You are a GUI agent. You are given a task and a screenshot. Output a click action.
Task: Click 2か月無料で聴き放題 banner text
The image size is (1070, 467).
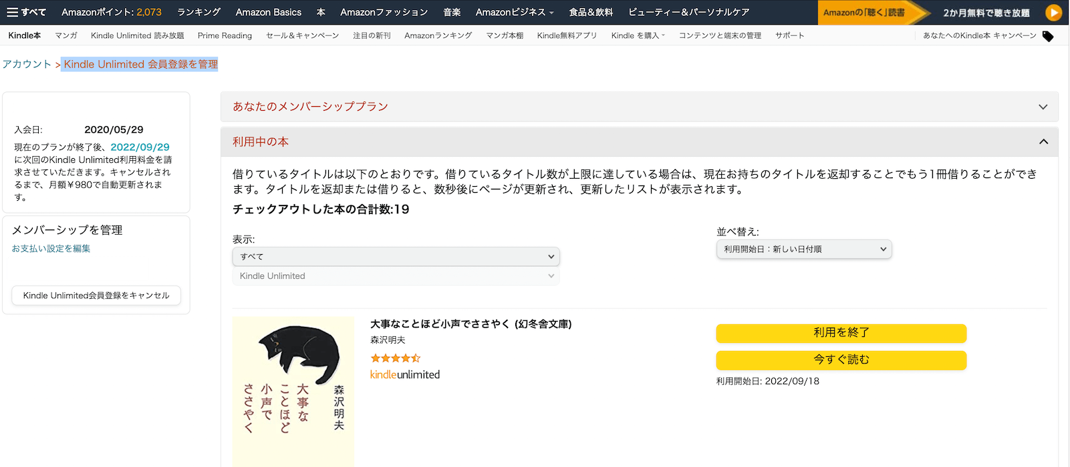pos(986,13)
